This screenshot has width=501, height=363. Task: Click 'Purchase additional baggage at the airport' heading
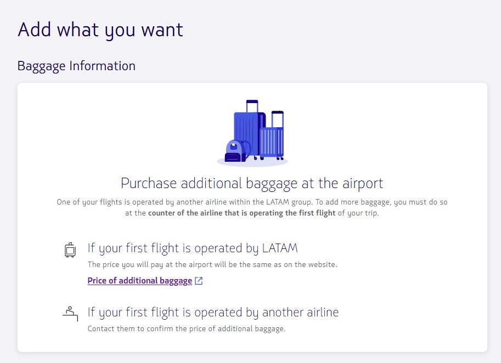click(x=252, y=184)
